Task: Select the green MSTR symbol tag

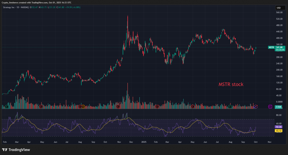Action: pos(271,47)
